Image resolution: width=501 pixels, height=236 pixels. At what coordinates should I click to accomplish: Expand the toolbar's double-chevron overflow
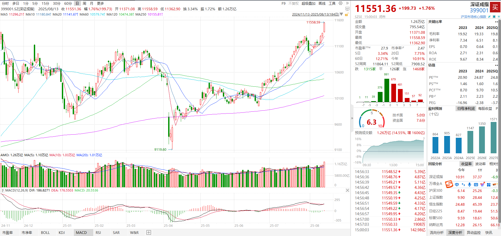(347, 3)
